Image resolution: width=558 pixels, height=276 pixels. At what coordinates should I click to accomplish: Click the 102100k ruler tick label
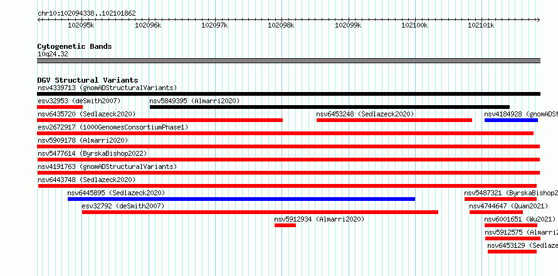414,25
